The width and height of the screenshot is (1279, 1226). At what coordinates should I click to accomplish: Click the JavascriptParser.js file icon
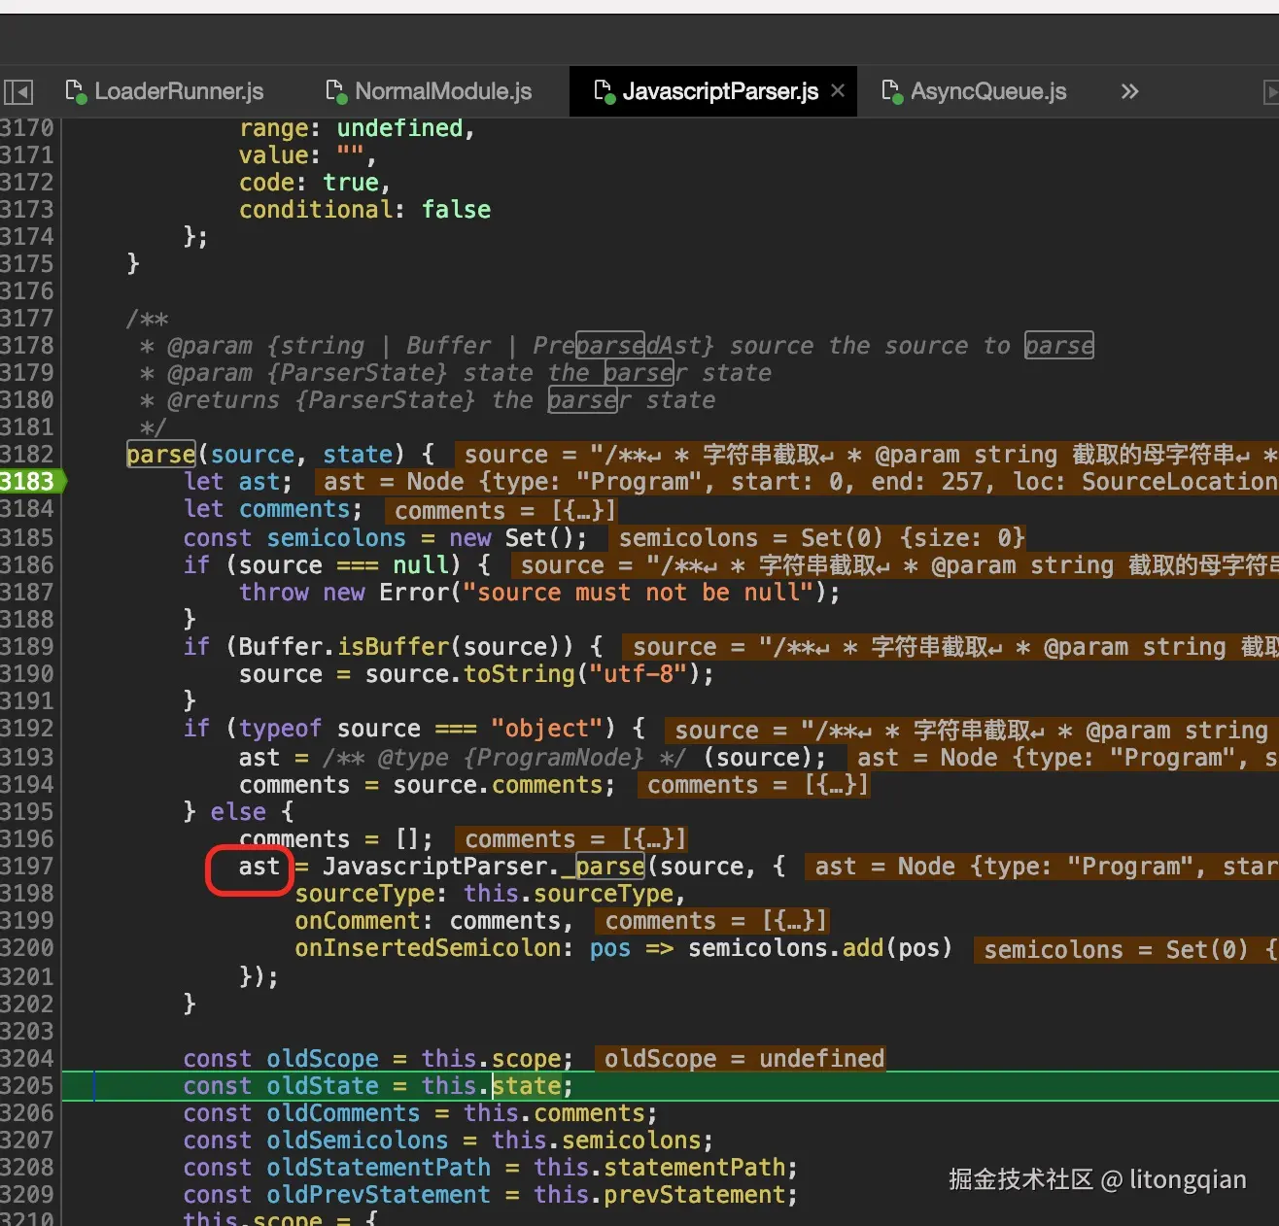[x=603, y=91]
